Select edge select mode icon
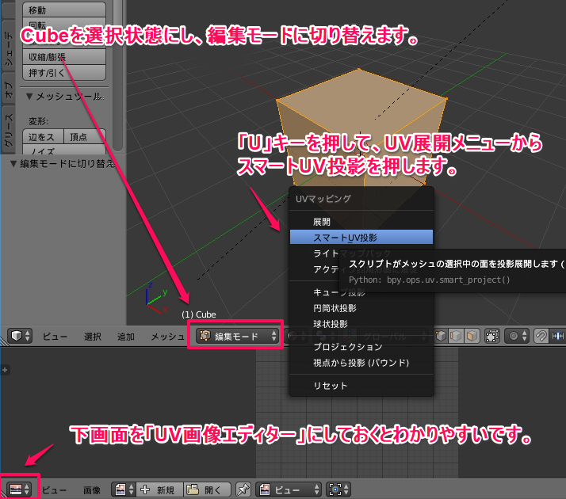The height and width of the screenshot is (499, 566). click(x=456, y=336)
